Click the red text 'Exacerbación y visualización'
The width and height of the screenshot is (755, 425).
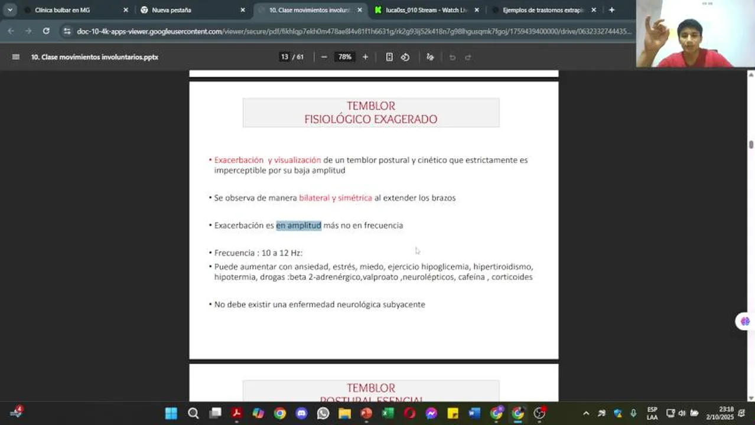click(268, 160)
